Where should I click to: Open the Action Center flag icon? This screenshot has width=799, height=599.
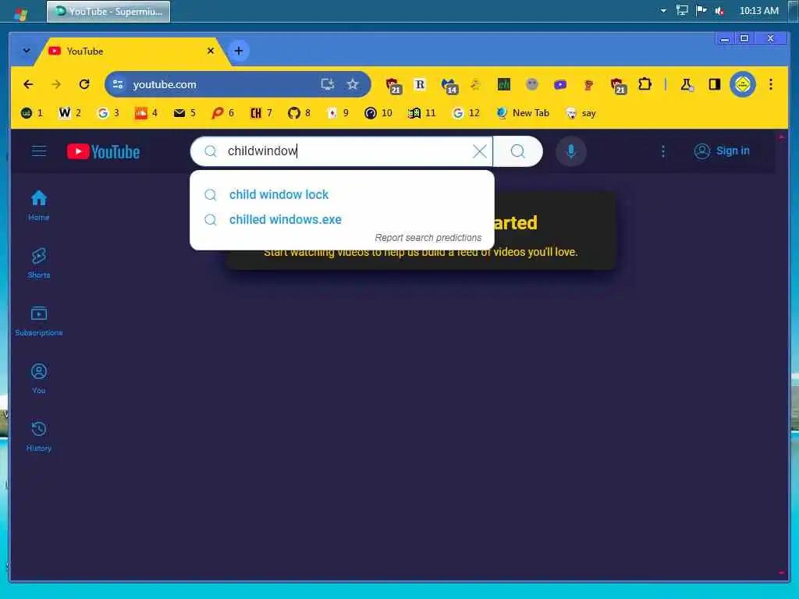[701, 11]
